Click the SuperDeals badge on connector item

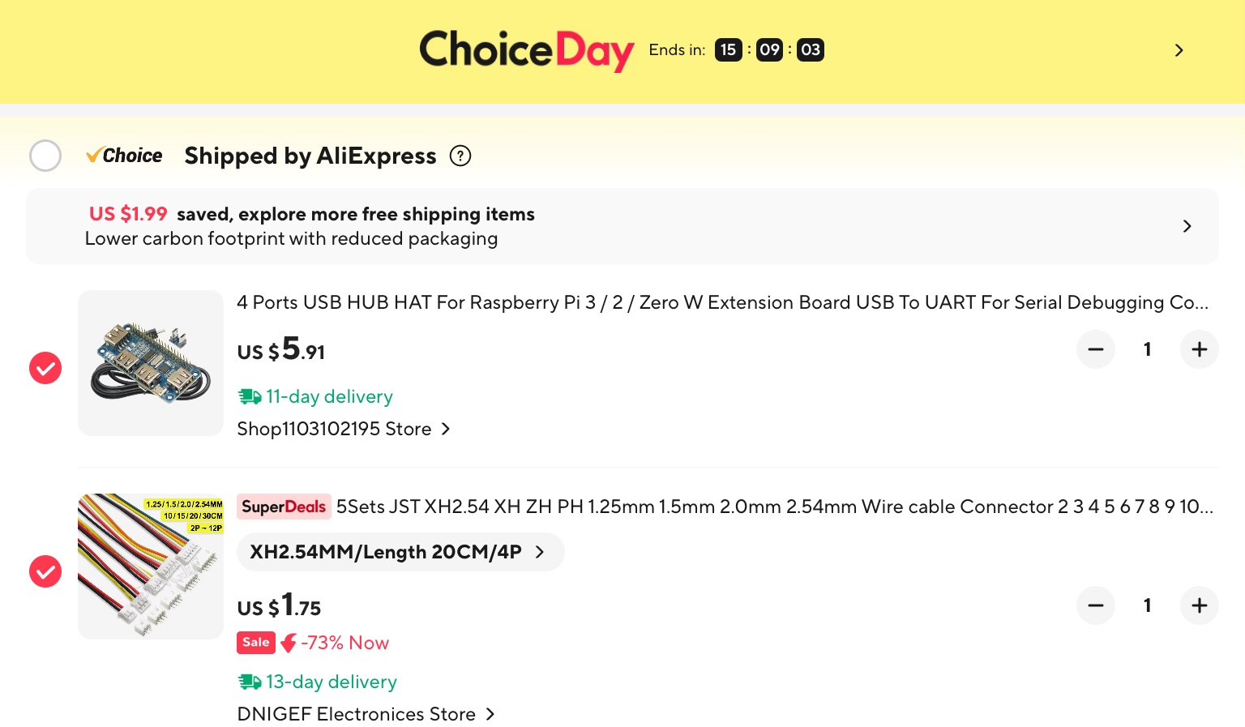point(284,507)
